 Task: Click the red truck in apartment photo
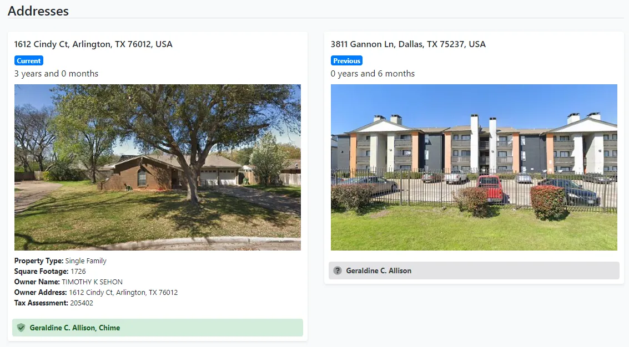pyautogui.click(x=491, y=188)
